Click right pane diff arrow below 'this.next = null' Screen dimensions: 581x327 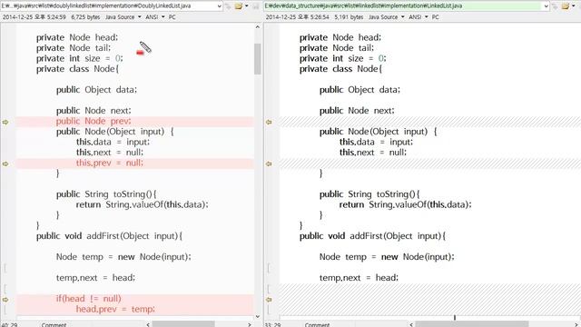point(269,163)
